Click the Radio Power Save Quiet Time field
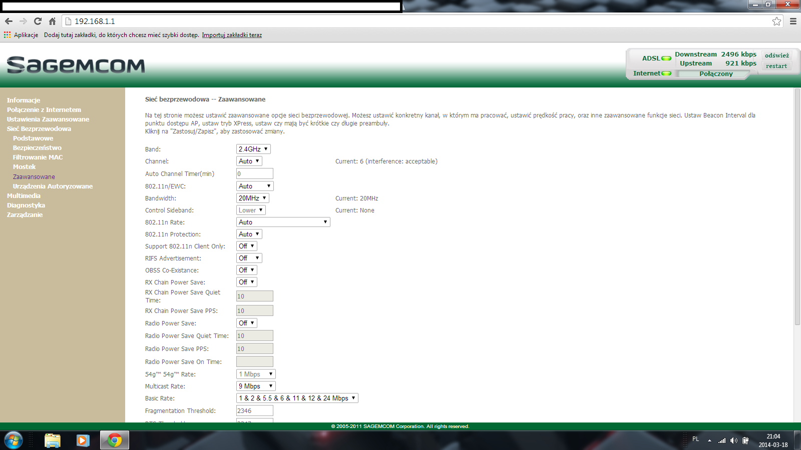The height and width of the screenshot is (450, 801). 255,335
